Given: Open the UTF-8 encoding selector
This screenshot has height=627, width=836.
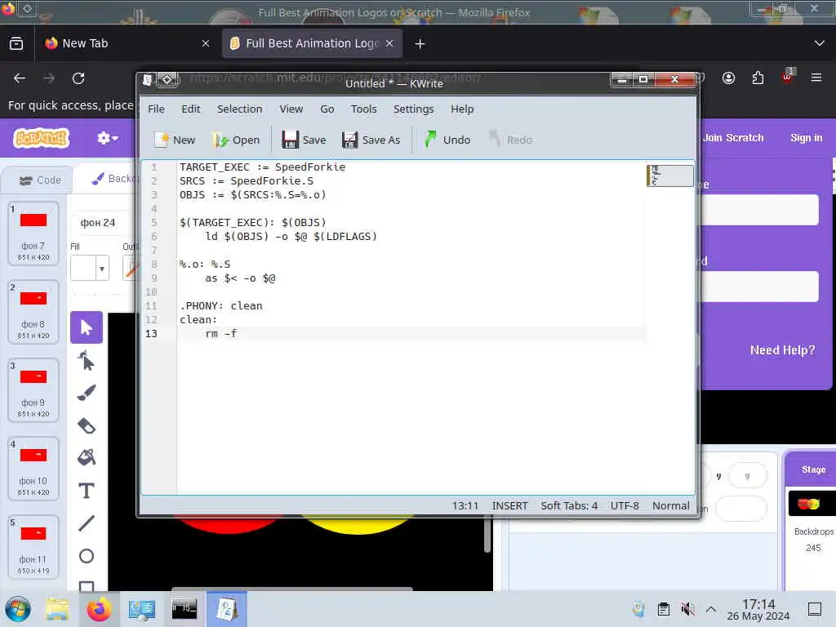Looking at the screenshot, I should 625,505.
